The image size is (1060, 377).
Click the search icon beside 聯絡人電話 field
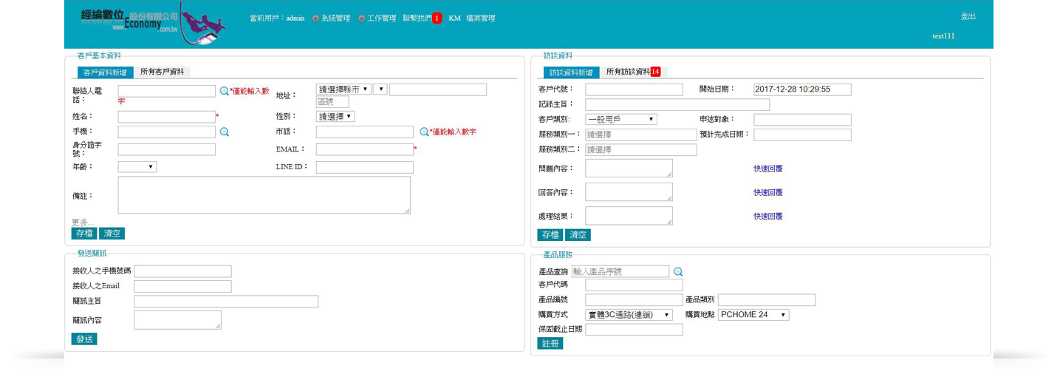coord(224,91)
